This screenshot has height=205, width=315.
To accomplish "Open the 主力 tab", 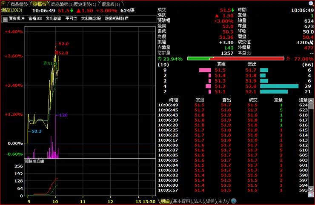I will (222, 201).
